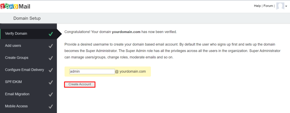Click the Email Migration checkmark icon
Viewport: 290px width, 113px height.
point(51,94)
